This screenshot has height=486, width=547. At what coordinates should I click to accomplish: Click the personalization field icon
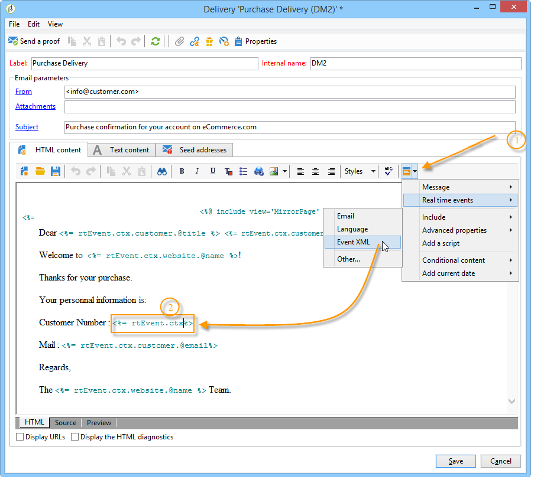pyautogui.click(x=406, y=171)
